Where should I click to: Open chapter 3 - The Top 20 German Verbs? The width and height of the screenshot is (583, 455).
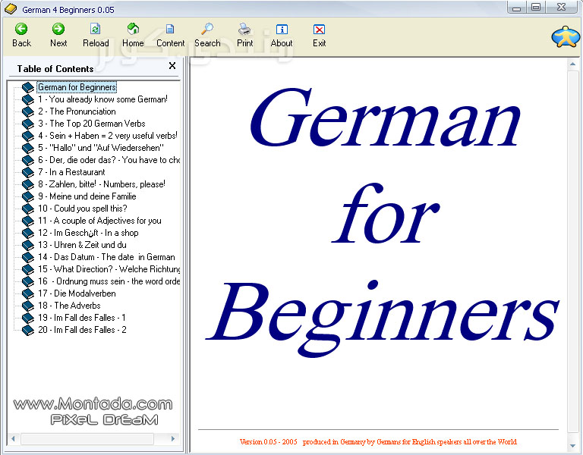[x=91, y=124]
